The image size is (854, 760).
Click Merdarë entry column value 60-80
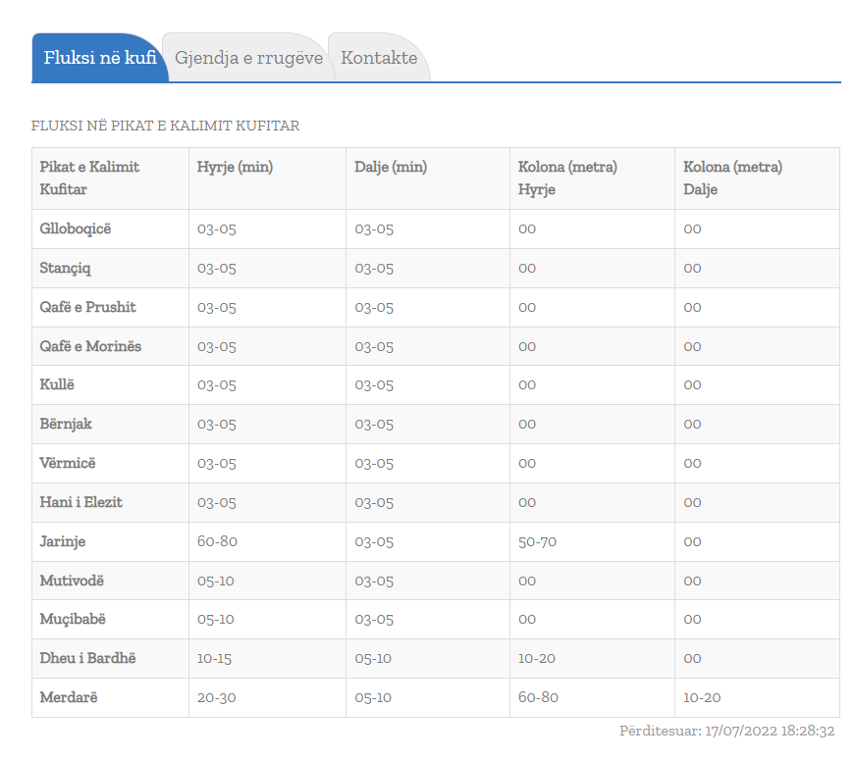pyautogui.click(x=538, y=697)
